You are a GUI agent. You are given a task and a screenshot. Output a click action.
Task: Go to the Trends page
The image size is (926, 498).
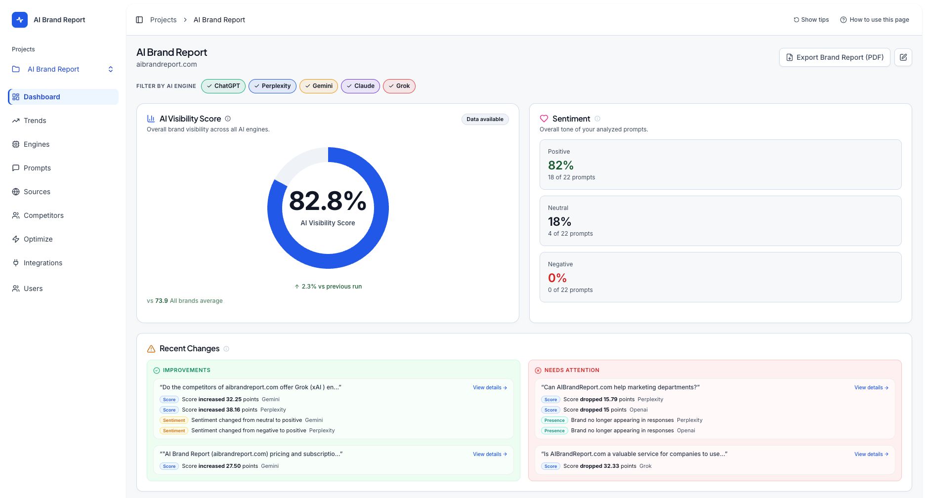63,121
